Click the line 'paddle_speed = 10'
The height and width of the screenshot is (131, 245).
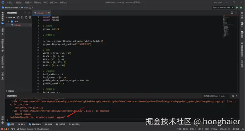pos(53,84)
